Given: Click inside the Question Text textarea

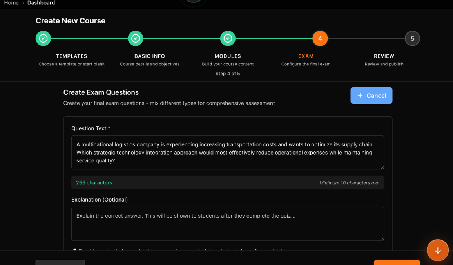Looking at the screenshot, I should (x=227, y=152).
